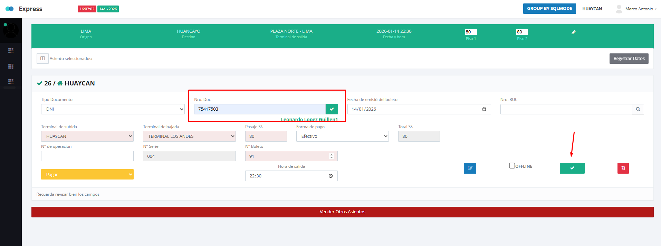661x246 pixels.
Task: Open calendar picker in ticket issue date field
Action: 484,109
